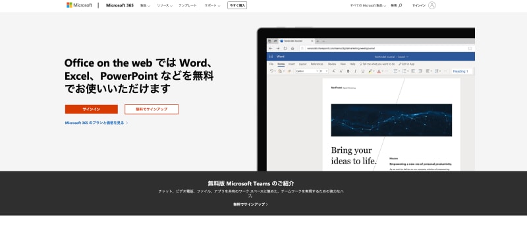527x244 pixels.
Task: Click the app launcher grid icon in Word
Action: click(271, 57)
